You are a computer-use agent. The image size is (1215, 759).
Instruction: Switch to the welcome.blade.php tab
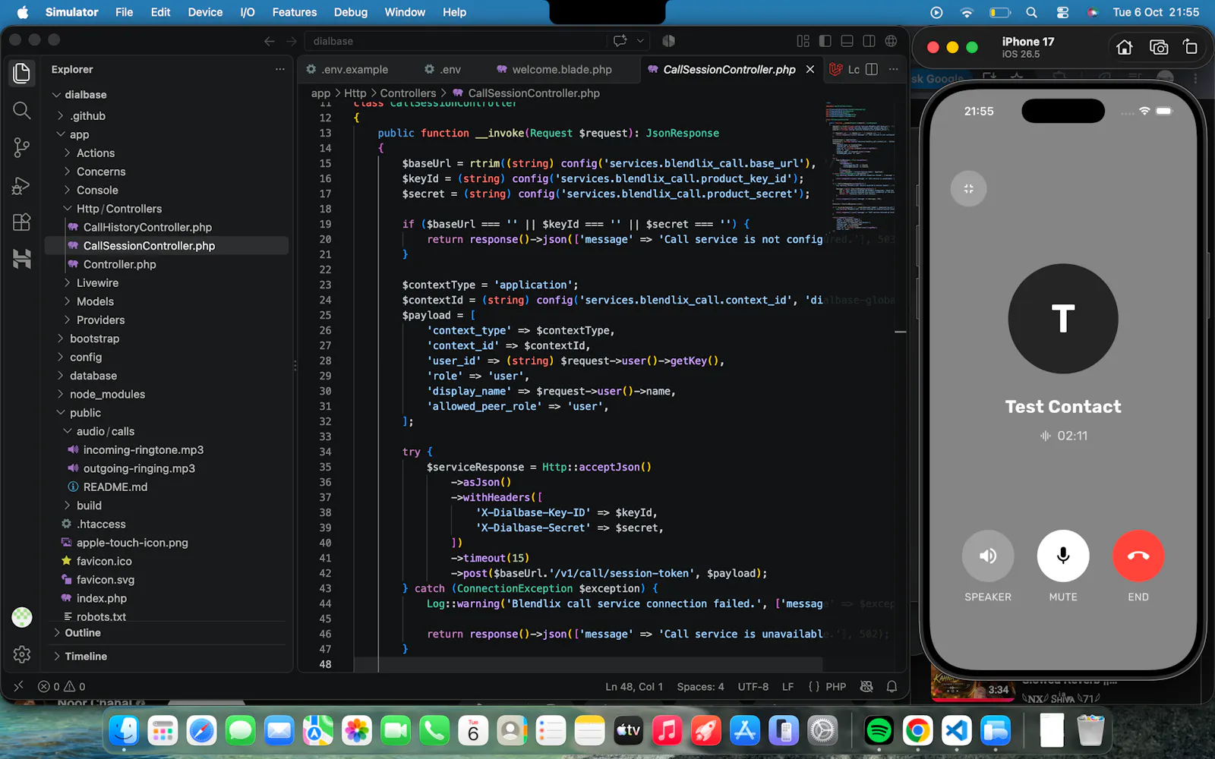pyautogui.click(x=554, y=69)
